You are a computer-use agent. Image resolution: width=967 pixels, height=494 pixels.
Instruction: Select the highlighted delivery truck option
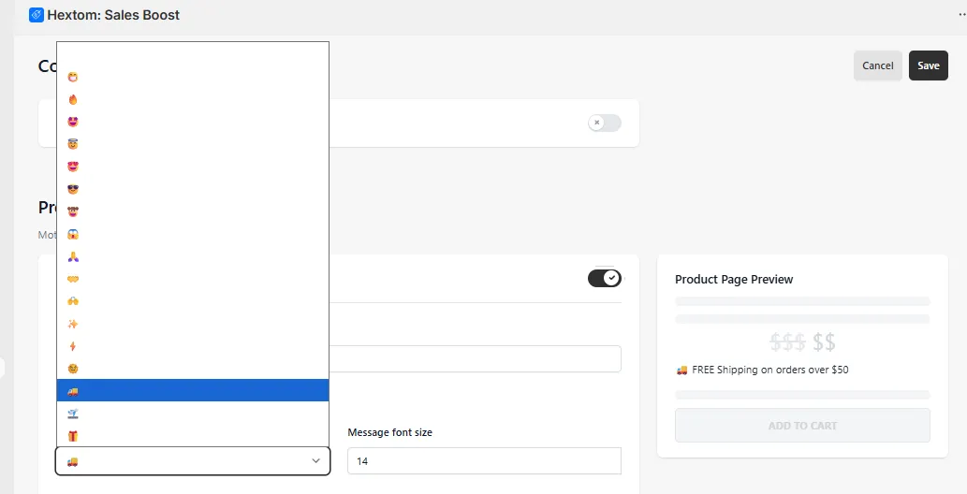(193, 391)
